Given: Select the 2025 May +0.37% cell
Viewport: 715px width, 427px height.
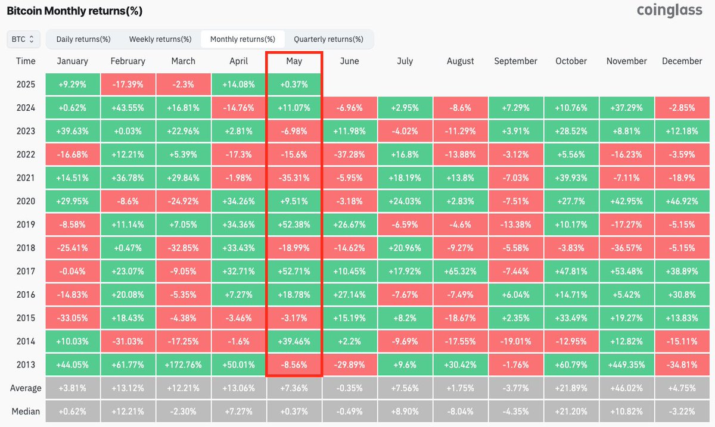Looking at the screenshot, I should click(294, 85).
